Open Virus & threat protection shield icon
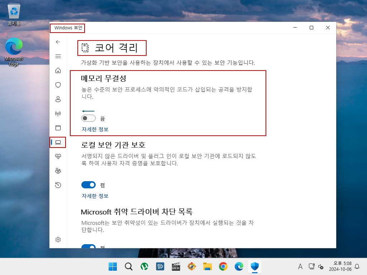 coord(58,85)
